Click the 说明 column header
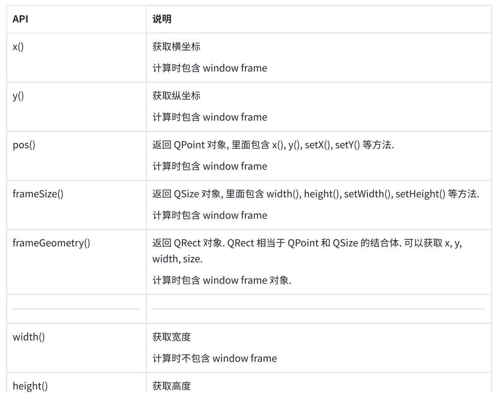The width and height of the screenshot is (496, 393). [162, 19]
